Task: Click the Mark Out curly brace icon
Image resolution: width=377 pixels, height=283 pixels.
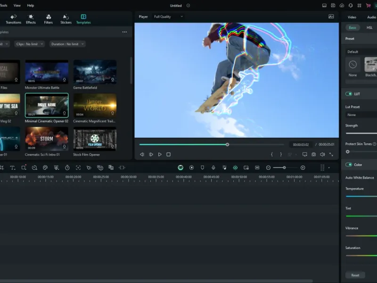Action: coord(281,154)
